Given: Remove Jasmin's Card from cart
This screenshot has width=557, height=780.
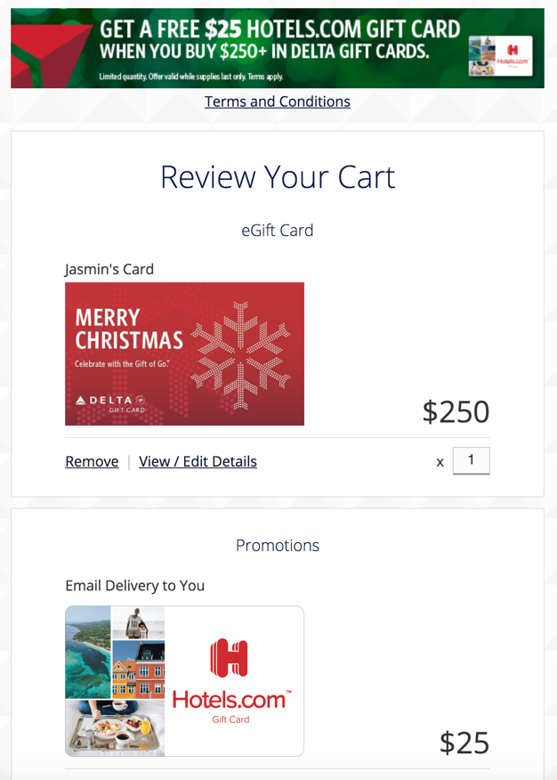Looking at the screenshot, I should (92, 461).
